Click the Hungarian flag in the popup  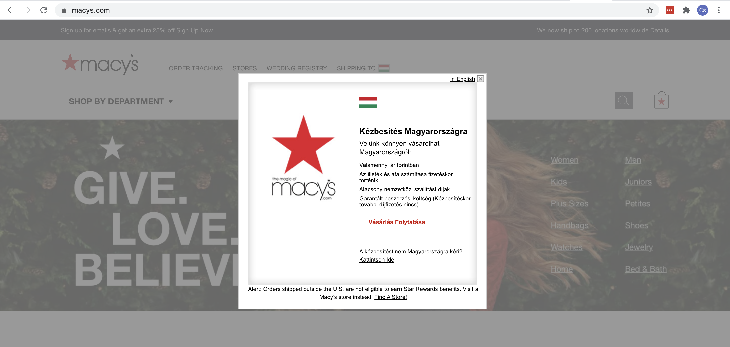pyautogui.click(x=368, y=102)
